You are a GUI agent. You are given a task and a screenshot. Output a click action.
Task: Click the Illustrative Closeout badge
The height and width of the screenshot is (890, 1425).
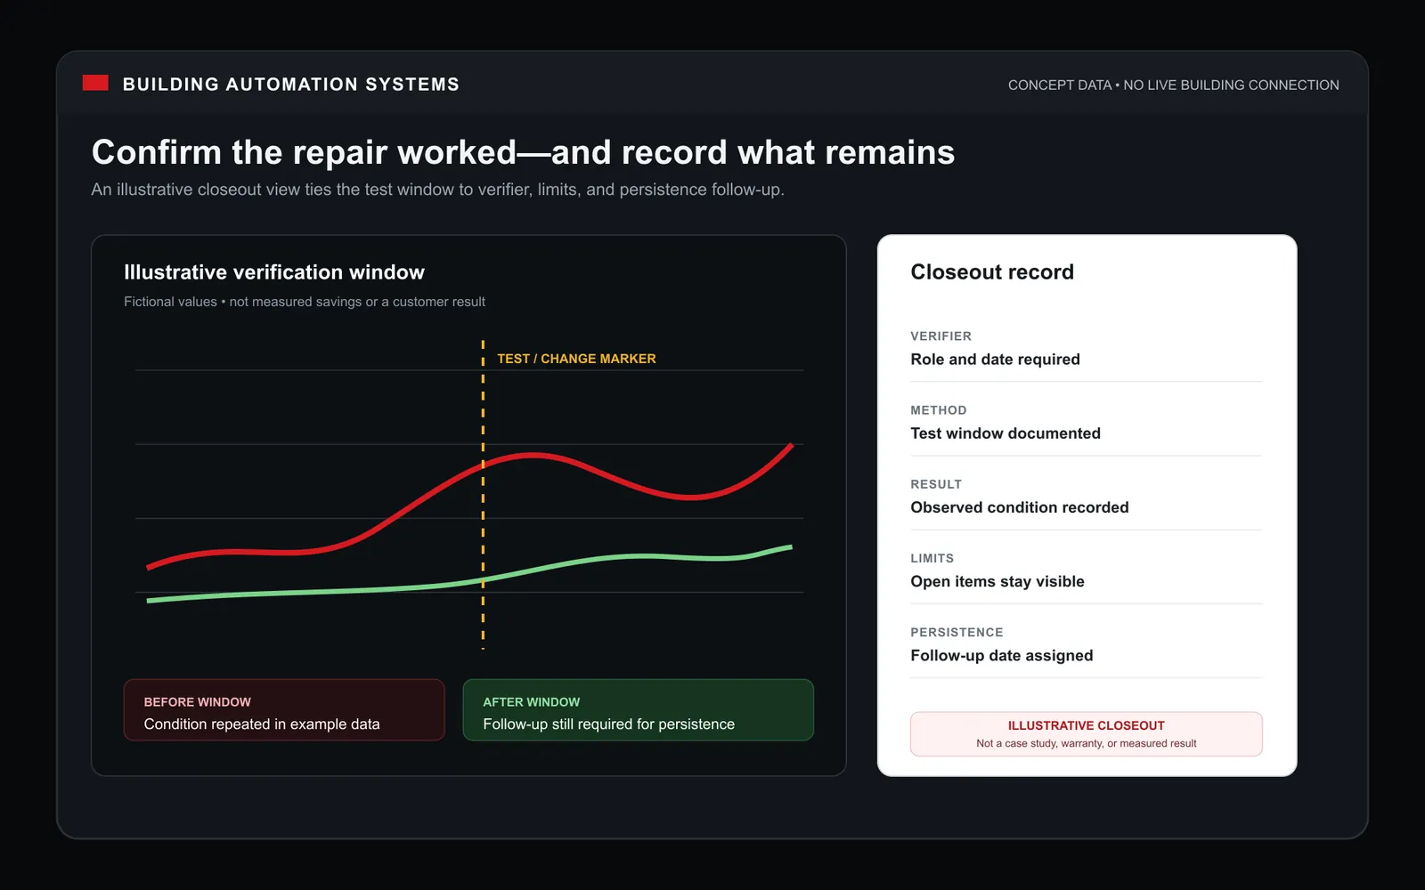pyautogui.click(x=1087, y=734)
